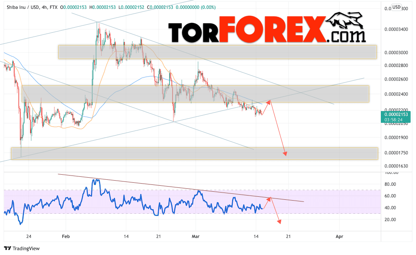Click the FTX exchange label in the title
The width and height of the screenshot is (416, 255).
tap(53, 7)
